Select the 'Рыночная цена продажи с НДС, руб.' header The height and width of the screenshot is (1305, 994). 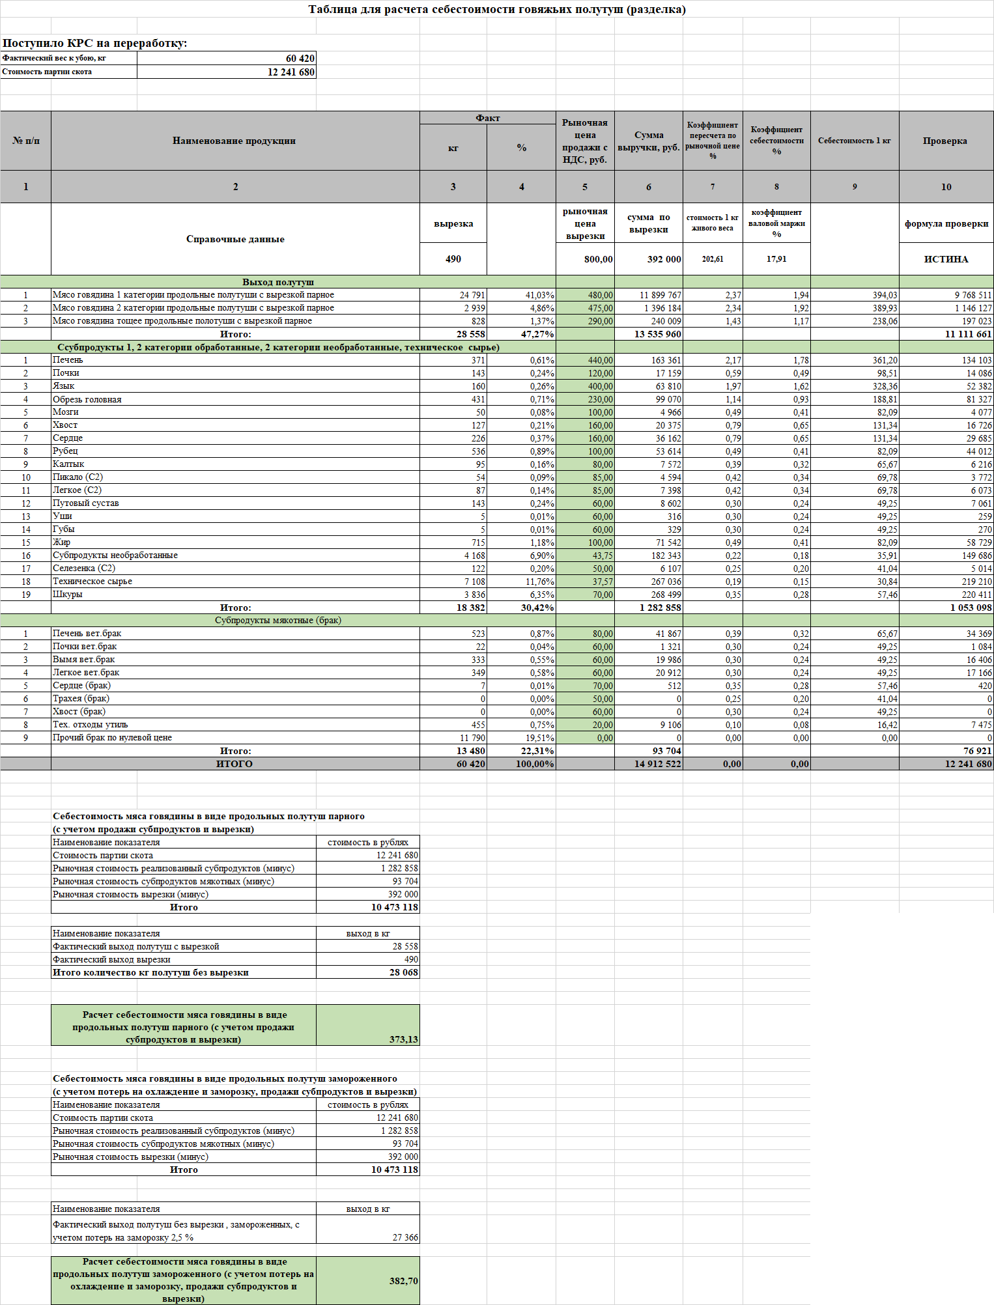585,141
